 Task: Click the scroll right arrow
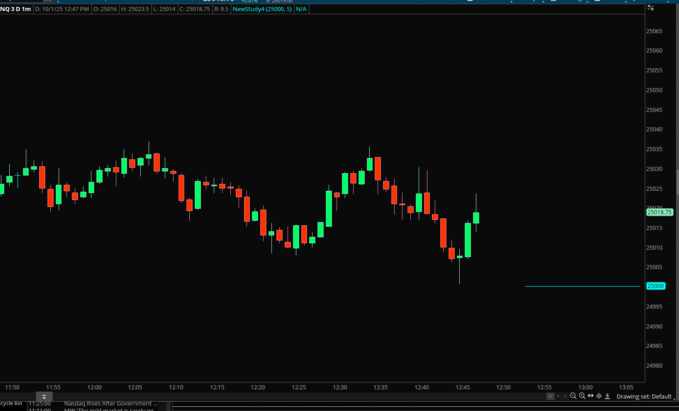[565, 396]
